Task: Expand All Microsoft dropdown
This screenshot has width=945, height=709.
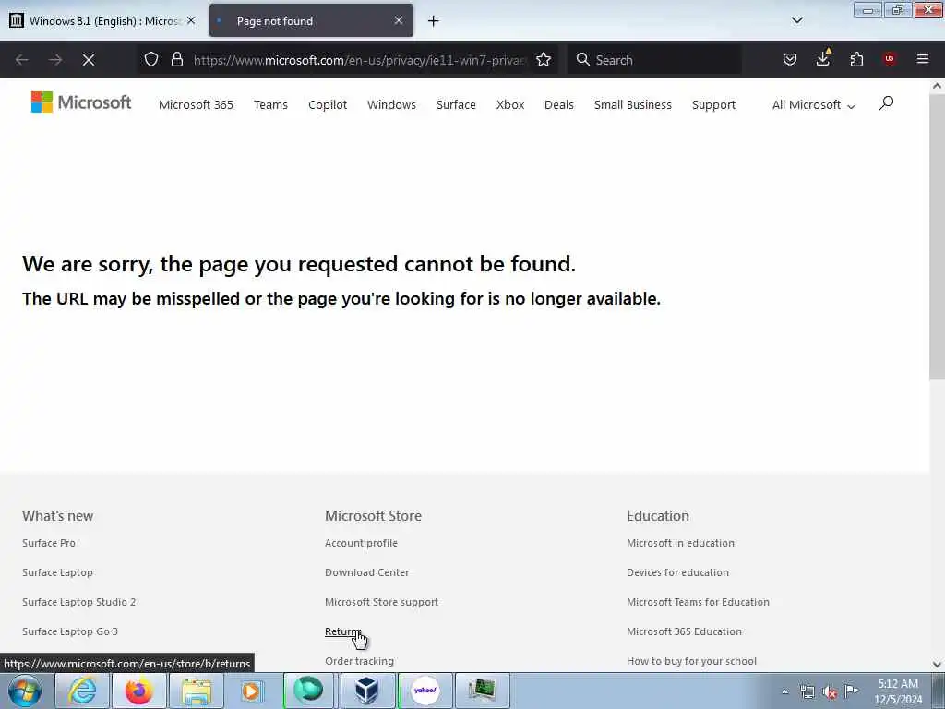Action: point(814,105)
